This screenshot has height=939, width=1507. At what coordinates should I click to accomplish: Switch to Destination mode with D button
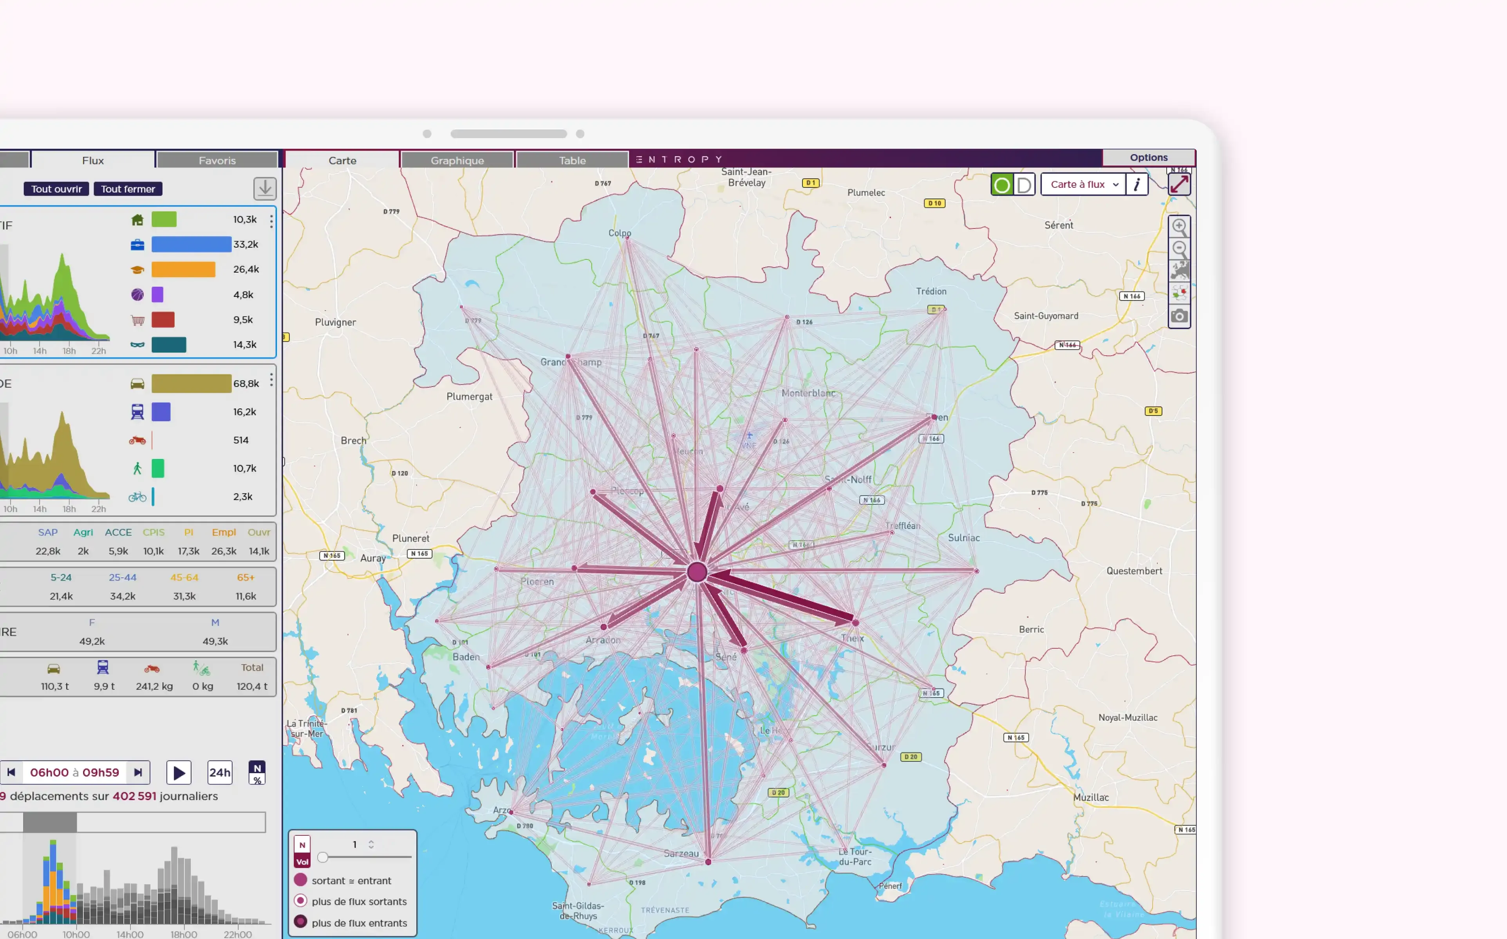pyautogui.click(x=1024, y=184)
